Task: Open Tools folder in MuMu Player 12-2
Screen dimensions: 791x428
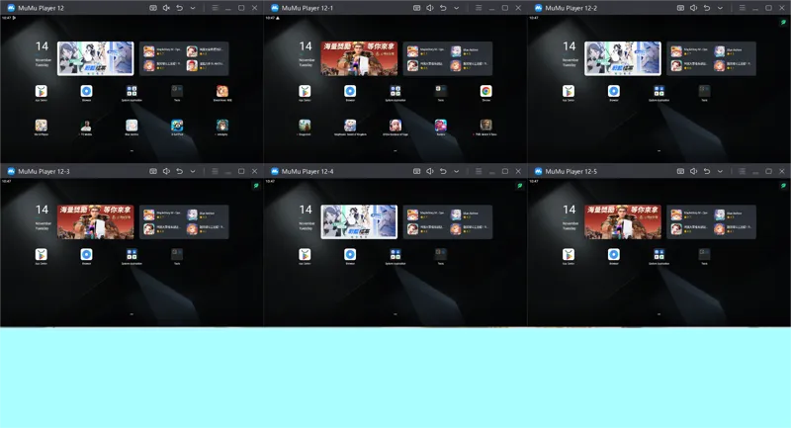Action: pos(705,91)
